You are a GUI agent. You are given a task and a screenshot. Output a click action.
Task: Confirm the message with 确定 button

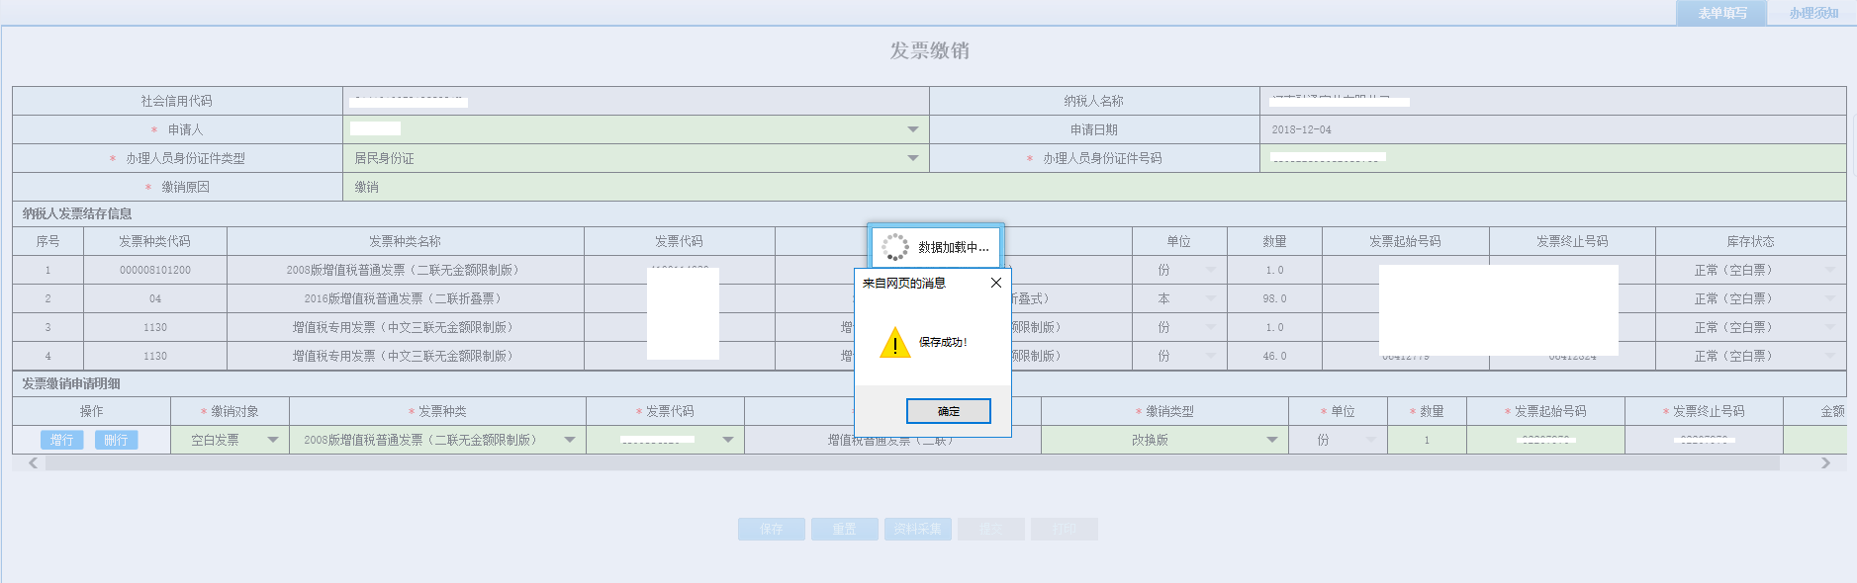tap(948, 411)
